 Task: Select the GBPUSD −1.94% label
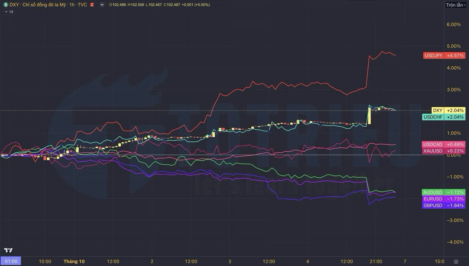(444, 206)
